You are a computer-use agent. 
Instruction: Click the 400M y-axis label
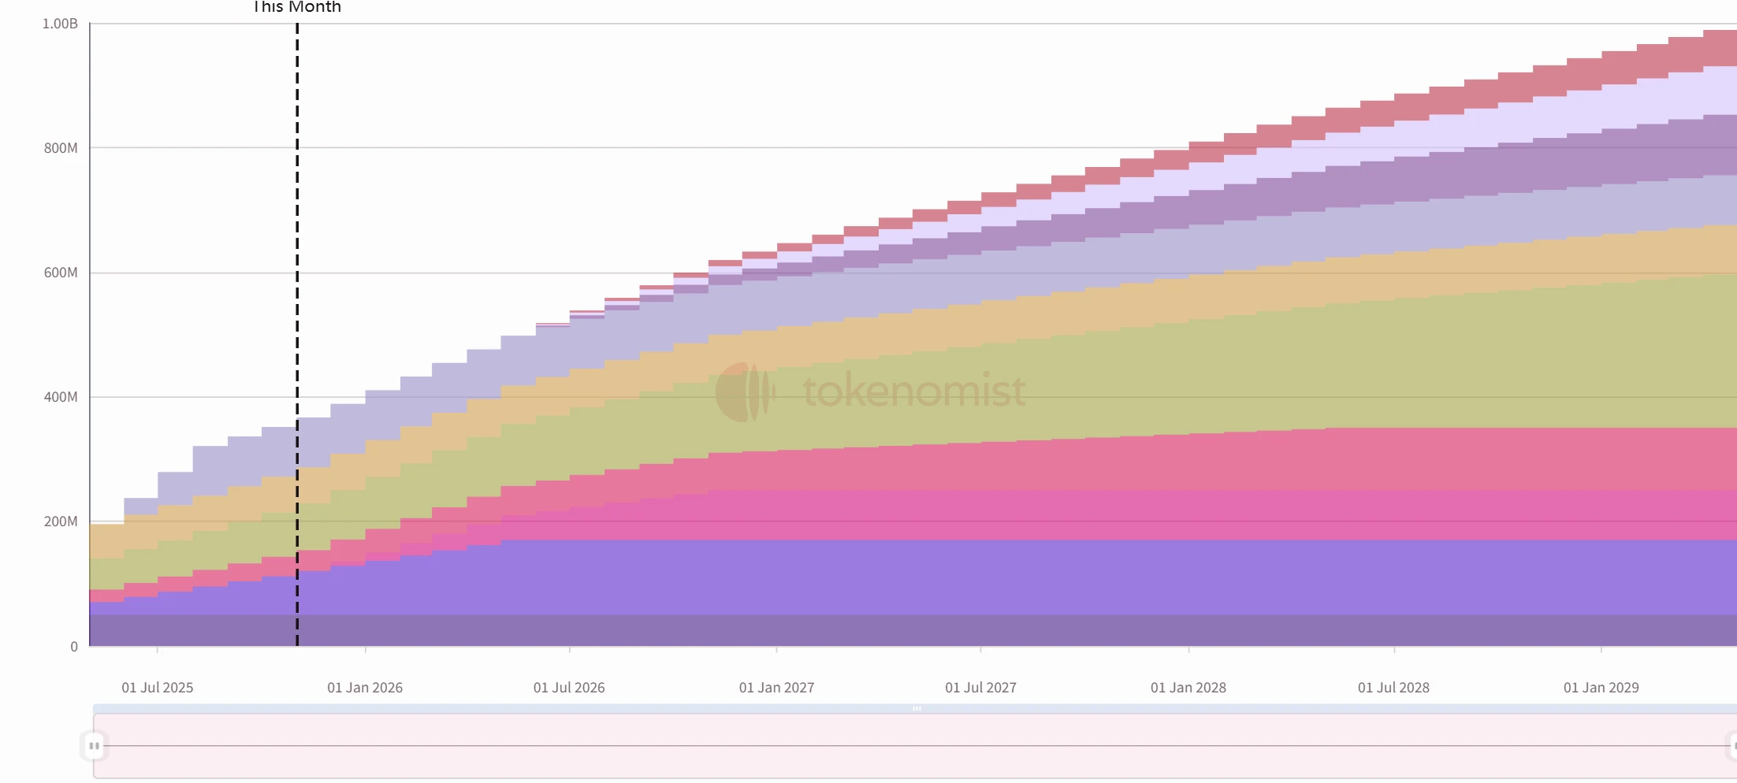(61, 397)
